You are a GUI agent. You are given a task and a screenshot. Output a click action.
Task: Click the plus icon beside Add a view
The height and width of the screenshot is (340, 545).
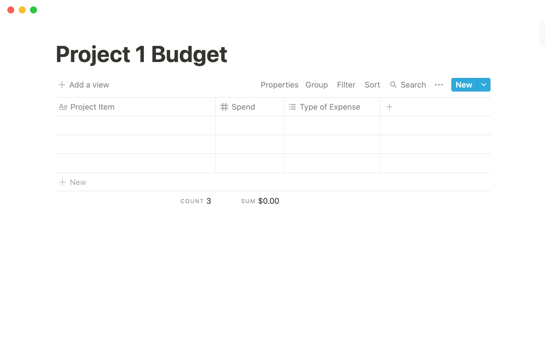[x=62, y=85]
